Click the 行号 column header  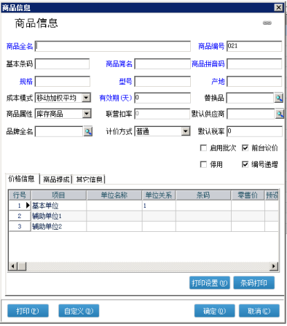20,195
